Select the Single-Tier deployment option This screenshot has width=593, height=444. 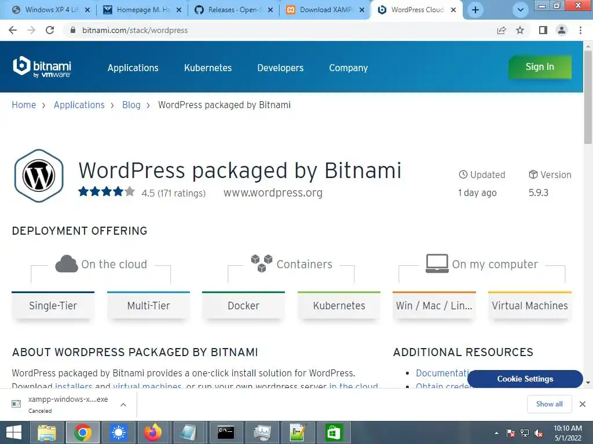(53, 305)
